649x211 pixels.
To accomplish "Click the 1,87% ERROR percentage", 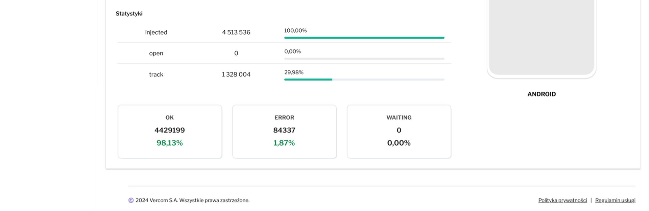I will coord(284,143).
